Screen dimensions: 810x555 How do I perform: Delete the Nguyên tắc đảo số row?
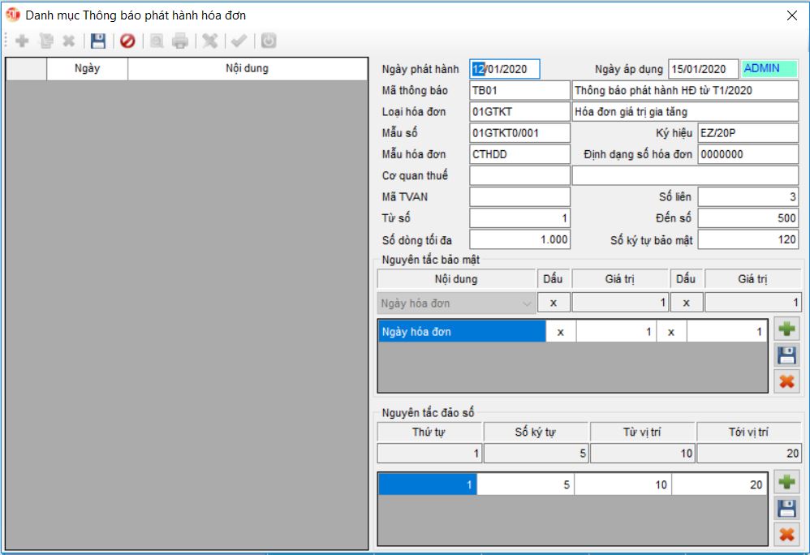pyautogui.click(x=786, y=535)
